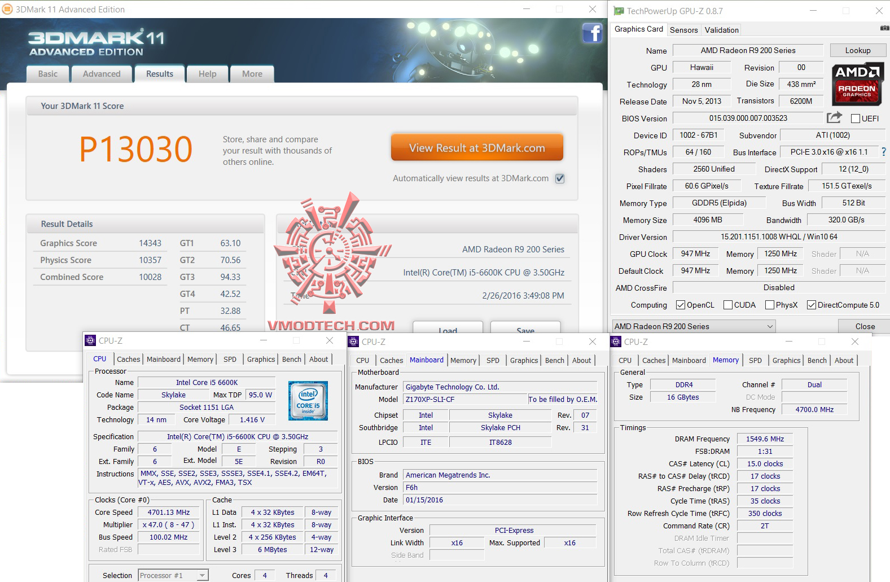Click the Bus Speed value 100.02 MHz
The width and height of the screenshot is (890, 582).
click(169, 537)
